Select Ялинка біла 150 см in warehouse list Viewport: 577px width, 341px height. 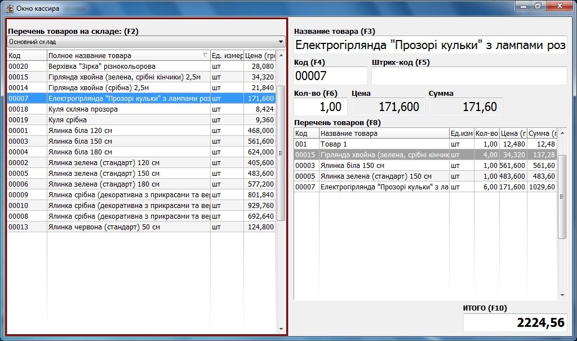(x=141, y=141)
